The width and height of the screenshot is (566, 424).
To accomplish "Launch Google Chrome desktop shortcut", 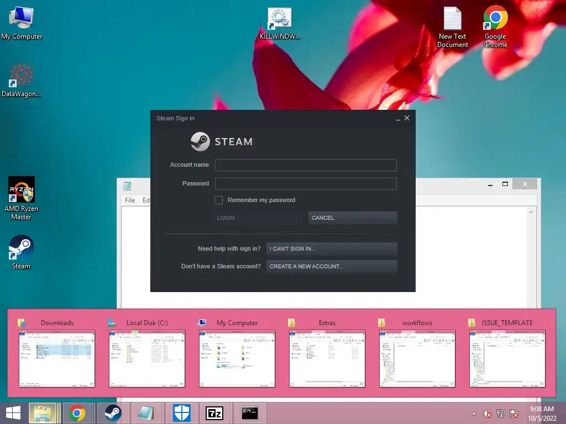I will [x=495, y=28].
